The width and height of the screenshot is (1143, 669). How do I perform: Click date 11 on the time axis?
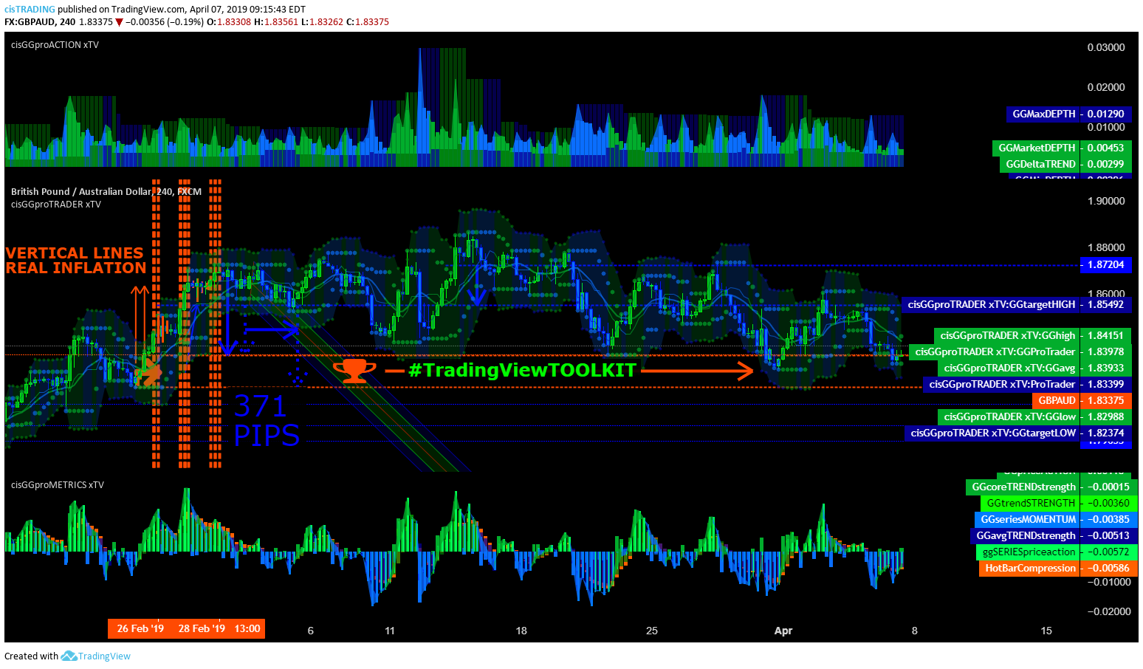pyautogui.click(x=390, y=631)
